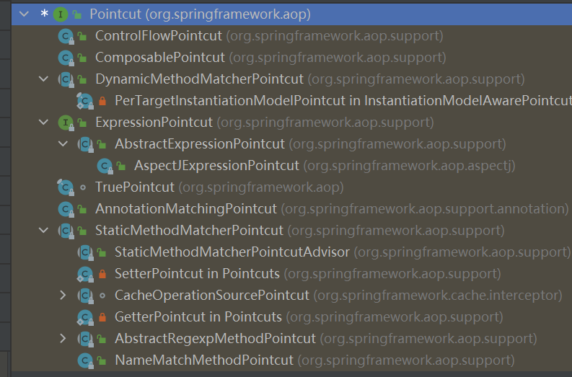Click the SetterPointcut class icon
Viewport: 572px width, 377px height.
(85, 274)
